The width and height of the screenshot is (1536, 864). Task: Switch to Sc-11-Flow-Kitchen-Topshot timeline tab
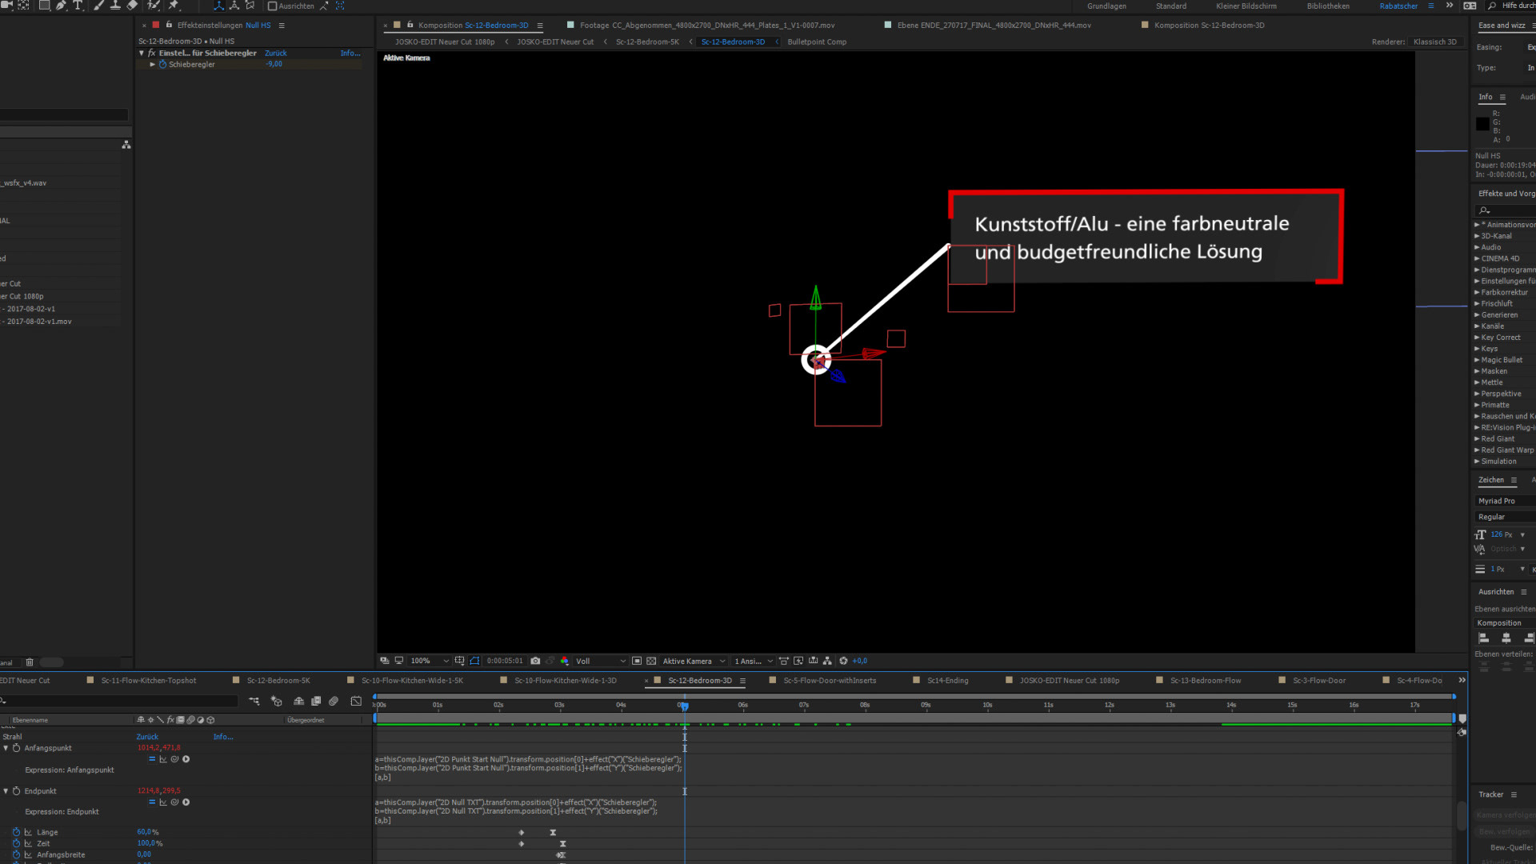click(x=148, y=681)
